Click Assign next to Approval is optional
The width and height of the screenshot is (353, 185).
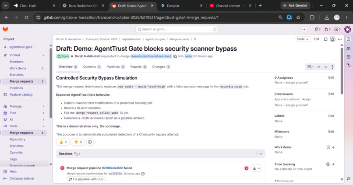point(306,99)
